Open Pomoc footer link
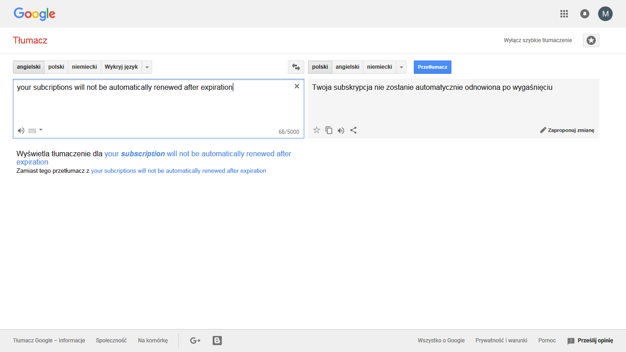Viewport: 626px width, 352px height. tap(547, 341)
